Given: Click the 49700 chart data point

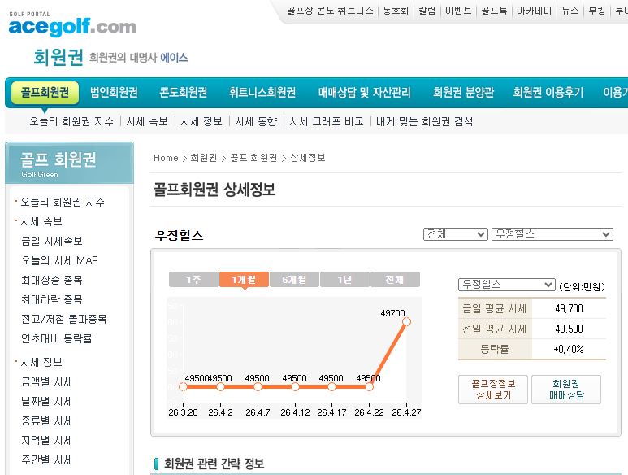Looking at the screenshot, I should coord(406,321).
